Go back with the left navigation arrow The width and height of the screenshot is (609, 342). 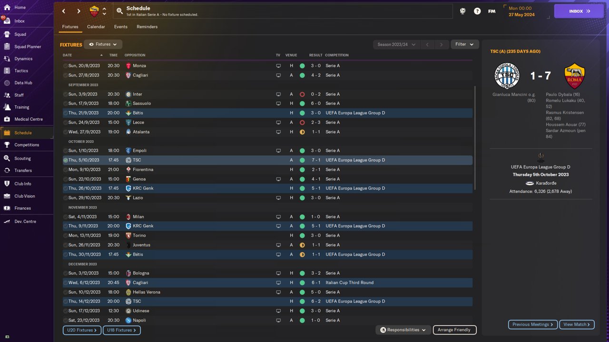[x=64, y=11]
